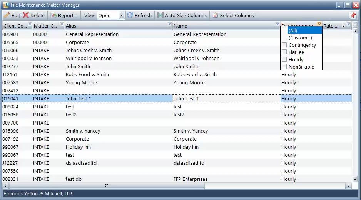Click the File Maintenance app icon in the title bar
The image size is (361, 200).
pyautogui.click(x=6, y=5)
